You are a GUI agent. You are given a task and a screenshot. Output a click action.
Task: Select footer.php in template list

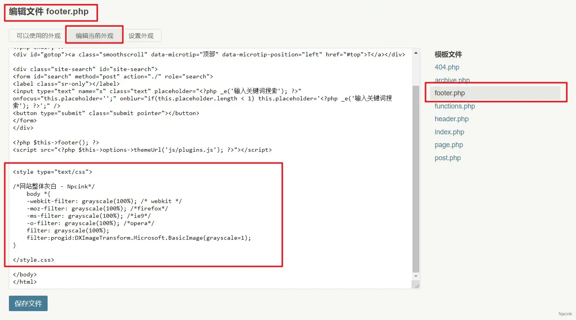(x=495, y=93)
